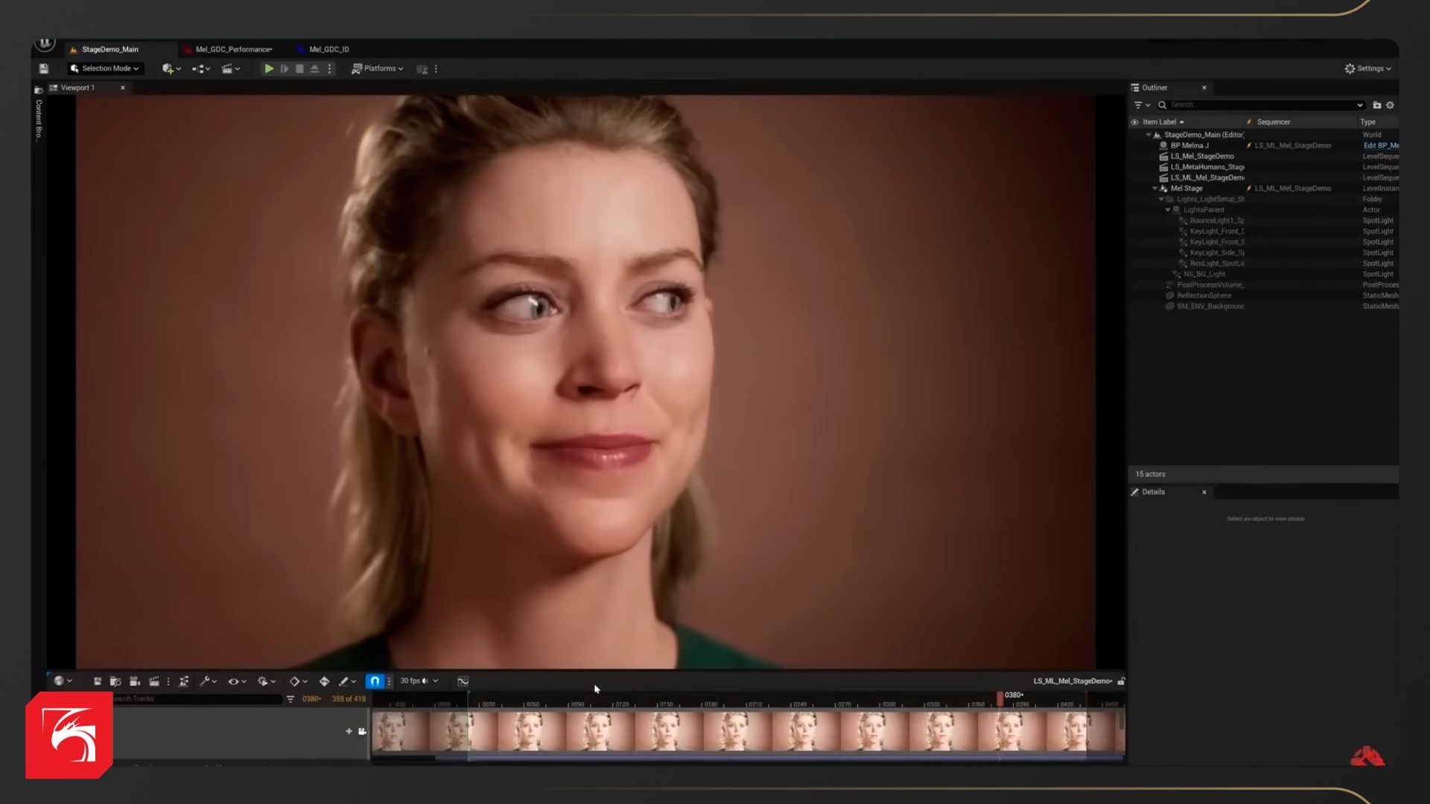Click the Sequencer wrench actions menu

point(207,681)
